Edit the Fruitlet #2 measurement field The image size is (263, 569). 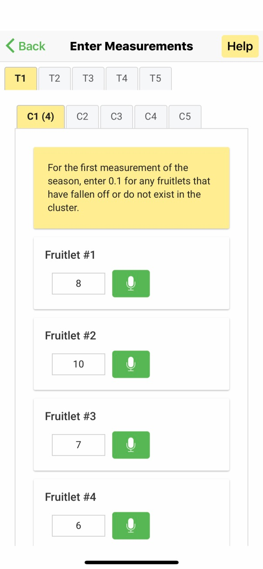pos(79,364)
